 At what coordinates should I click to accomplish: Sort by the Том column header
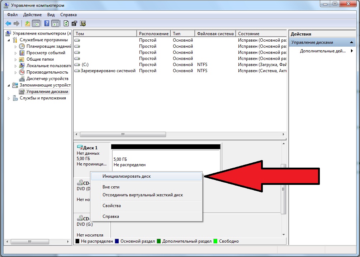point(105,34)
